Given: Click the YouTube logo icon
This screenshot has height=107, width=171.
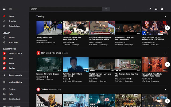Looking at the screenshot, I should click(10, 9).
